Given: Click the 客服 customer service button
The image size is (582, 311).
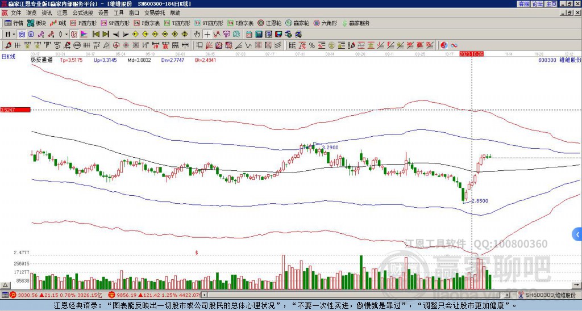Looking at the screenshot, I should coord(523,4).
